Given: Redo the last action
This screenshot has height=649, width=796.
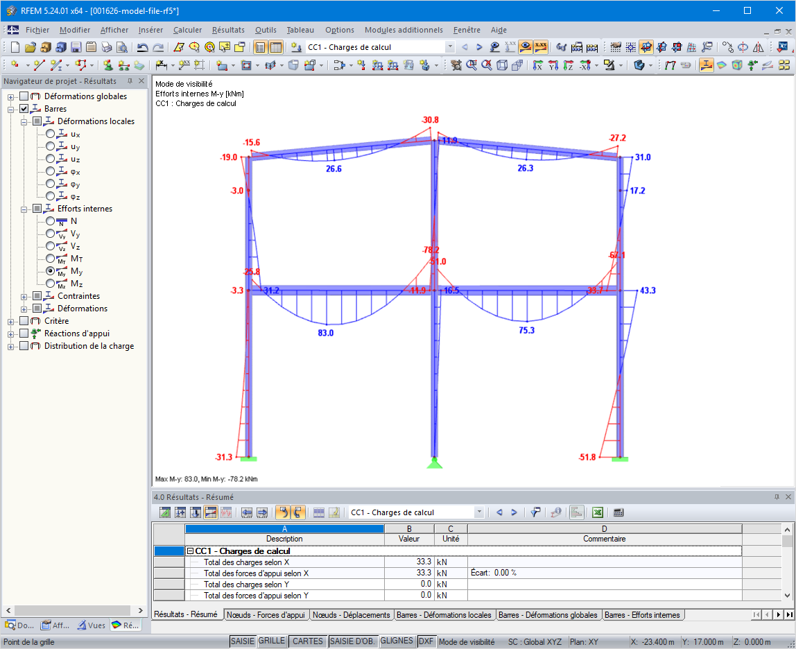Looking at the screenshot, I should pos(158,47).
